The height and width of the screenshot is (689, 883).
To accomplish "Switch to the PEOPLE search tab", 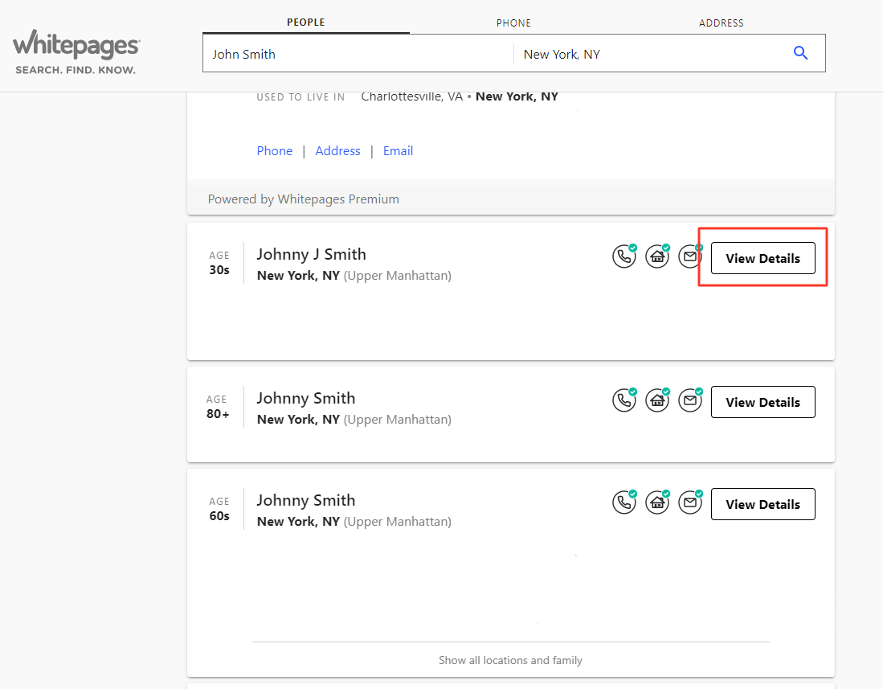I will (306, 23).
